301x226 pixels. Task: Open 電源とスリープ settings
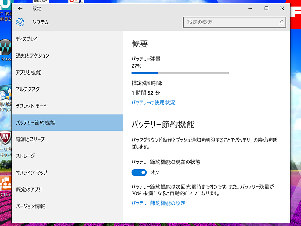point(30,139)
